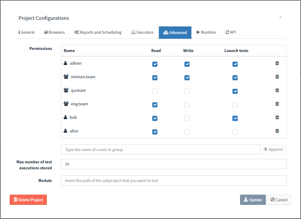This screenshot has height=219, width=301.
Task: Delete the admin permission row
Action: pos(277,63)
